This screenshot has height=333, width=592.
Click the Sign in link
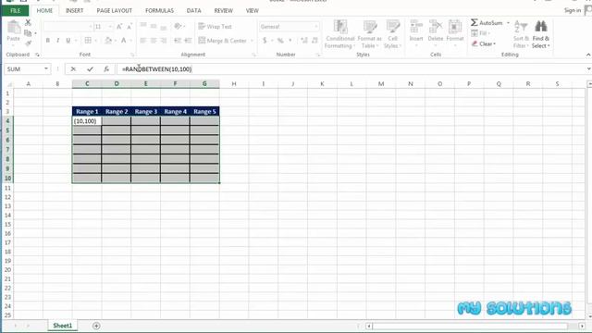tap(573, 10)
